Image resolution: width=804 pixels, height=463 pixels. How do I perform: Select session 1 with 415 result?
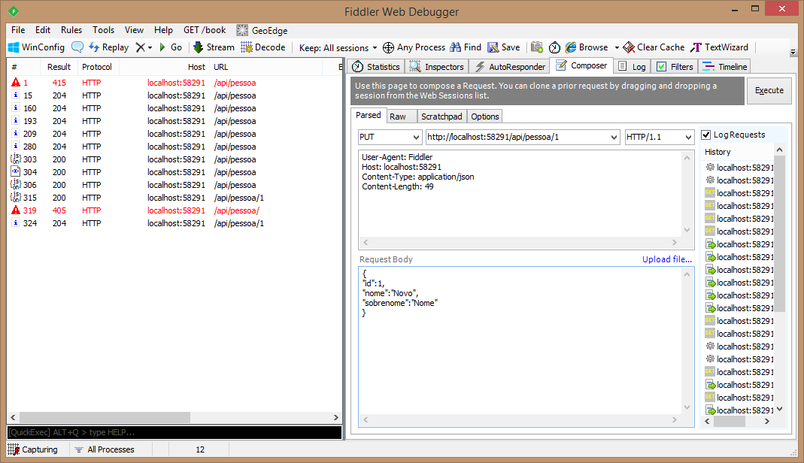tap(174, 83)
